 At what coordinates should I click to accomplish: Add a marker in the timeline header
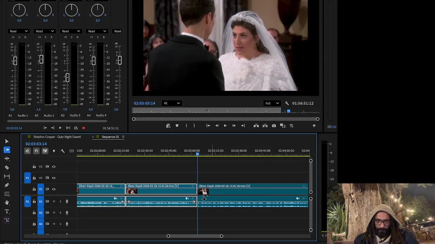coord(54,151)
